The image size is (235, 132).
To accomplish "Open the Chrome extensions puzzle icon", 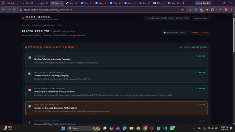I will coord(212,10).
